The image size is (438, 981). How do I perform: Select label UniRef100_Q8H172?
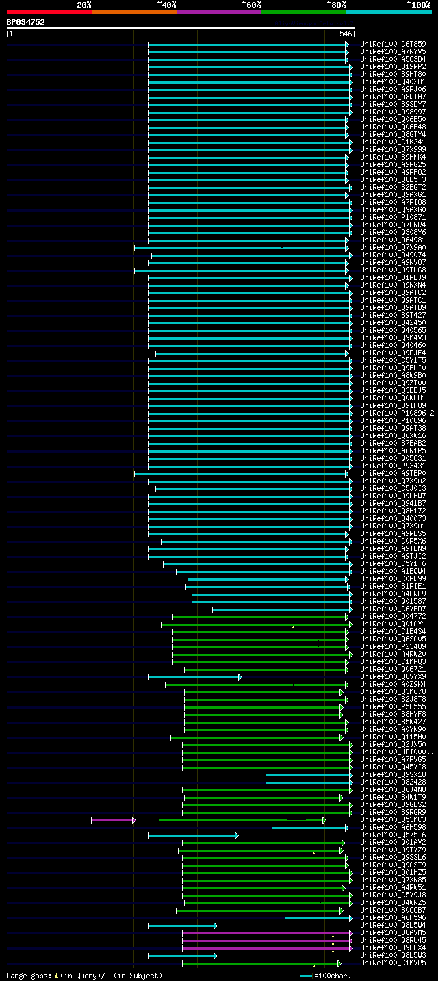point(393,511)
